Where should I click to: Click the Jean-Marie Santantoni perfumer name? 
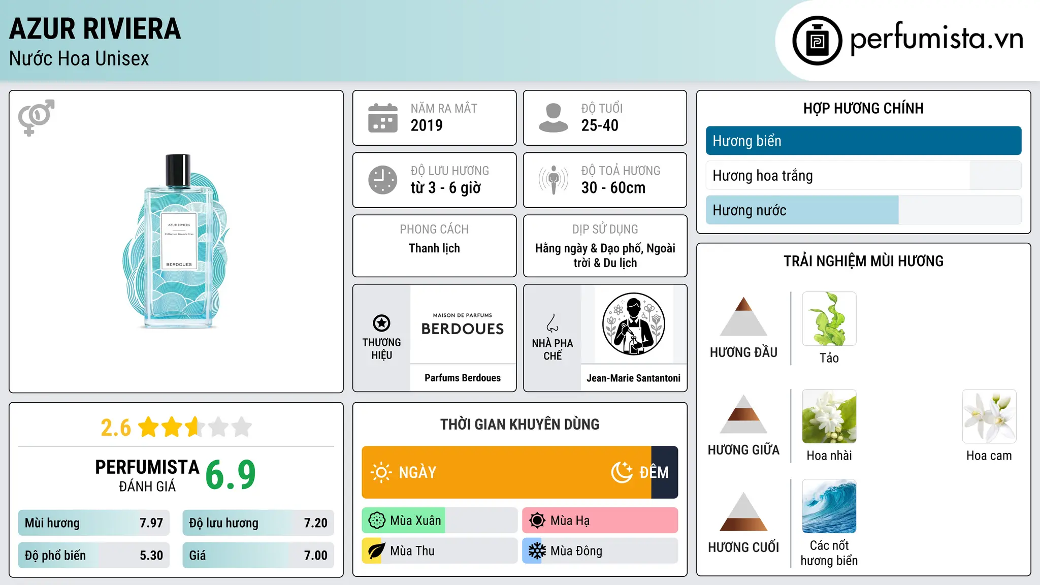(x=634, y=378)
